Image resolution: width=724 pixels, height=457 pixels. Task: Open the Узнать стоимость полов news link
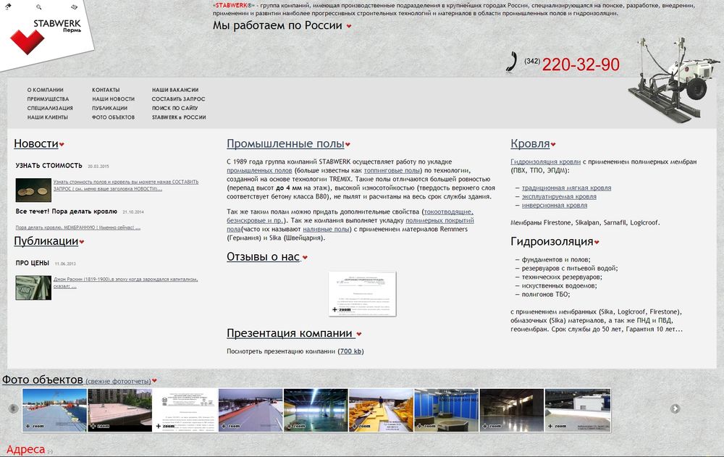[125, 185]
